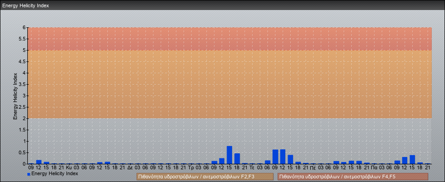Toggle the Energy Helicity Index legend entry

pyautogui.click(x=52, y=173)
